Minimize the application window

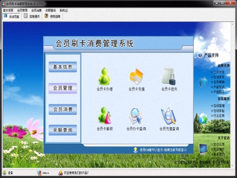tap(217, 3)
